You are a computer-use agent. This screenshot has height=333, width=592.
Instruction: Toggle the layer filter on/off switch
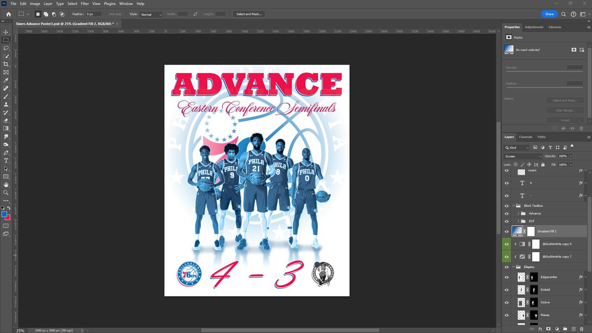(572, 147)
